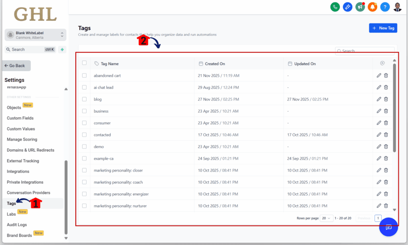Delete the 'blog' tag with trash icon
408x245 pixels.
(386, 99)
